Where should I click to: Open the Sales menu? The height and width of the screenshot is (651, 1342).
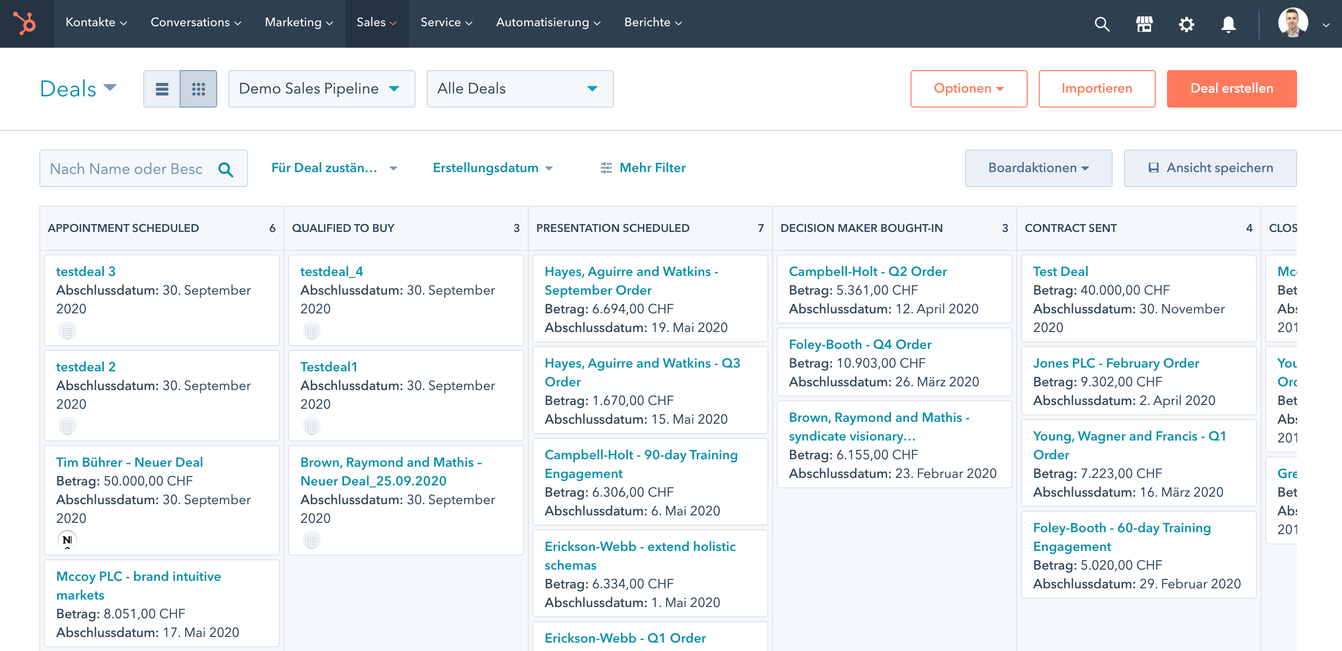coord(377,22)
